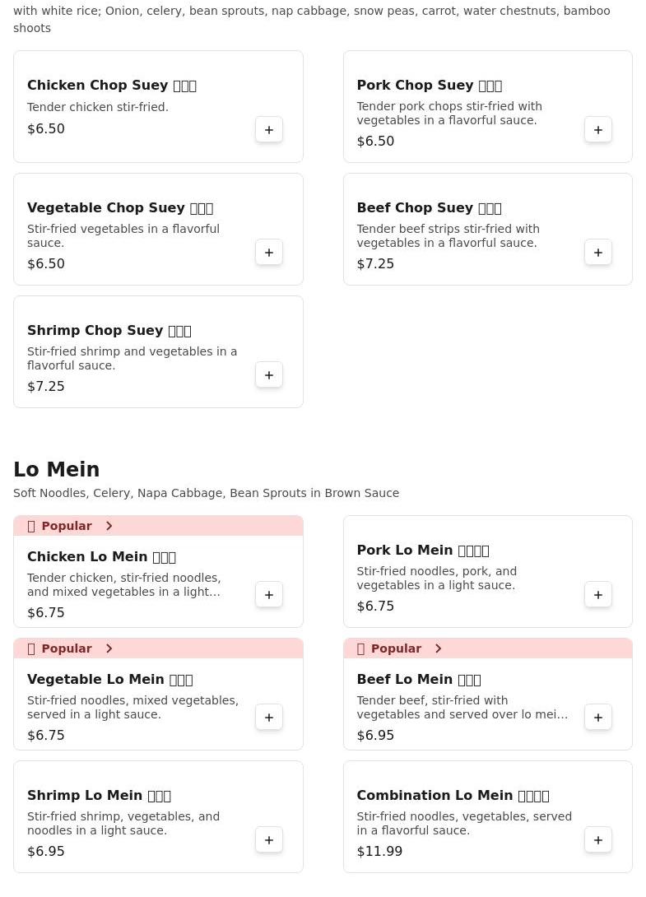Add Chicken Chop Suey with plus icon
Screen dimensions: 646x897
coord(269,130)
